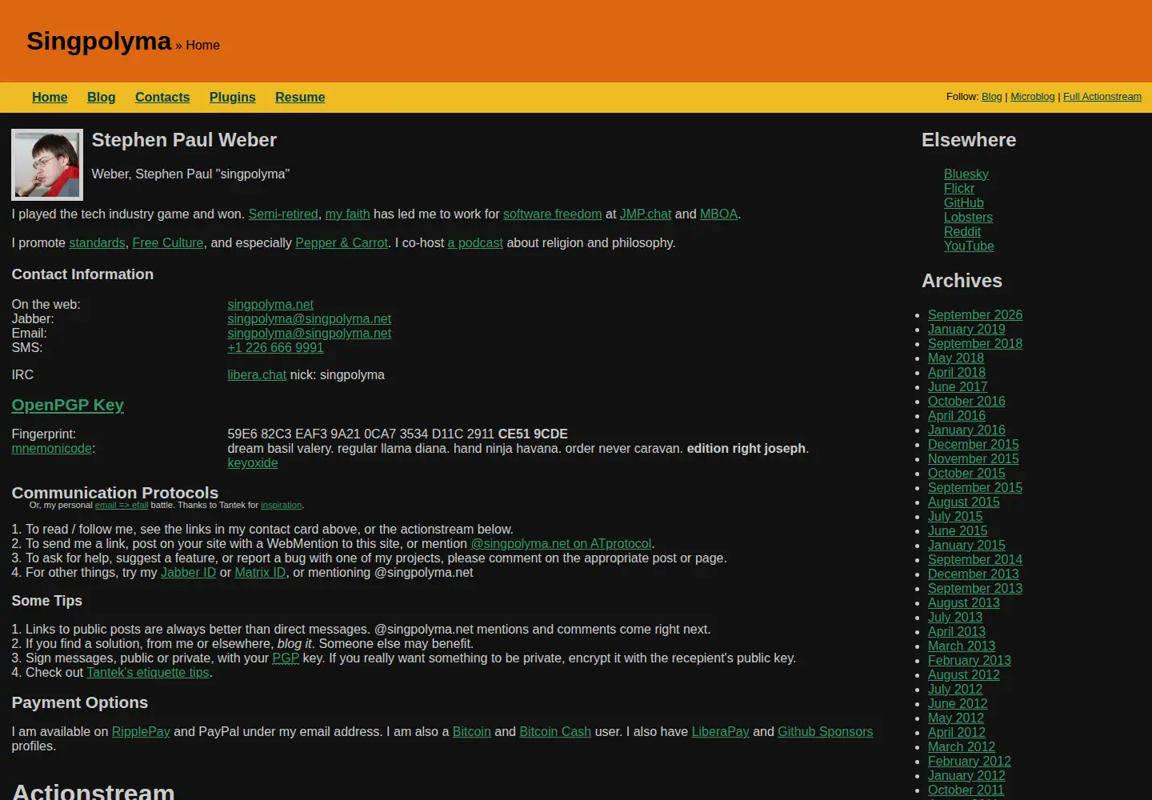The height and width of the screenshot is (800, 1152).
Task: Open the January 2019 archive
Action: [x=966, y=330]
